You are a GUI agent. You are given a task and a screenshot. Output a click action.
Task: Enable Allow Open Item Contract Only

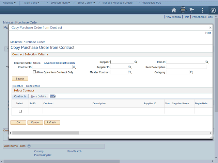[34, 72]
